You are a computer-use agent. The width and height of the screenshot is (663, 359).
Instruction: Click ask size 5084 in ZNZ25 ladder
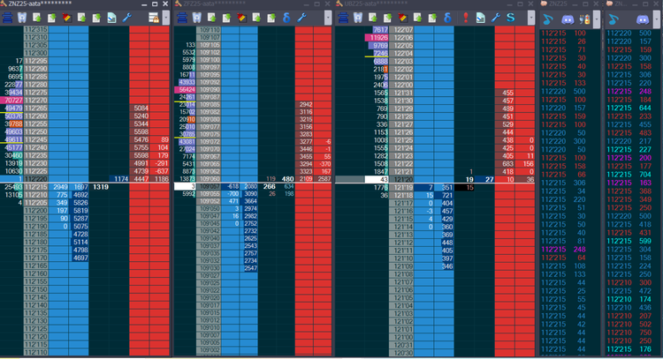(139, 108)
